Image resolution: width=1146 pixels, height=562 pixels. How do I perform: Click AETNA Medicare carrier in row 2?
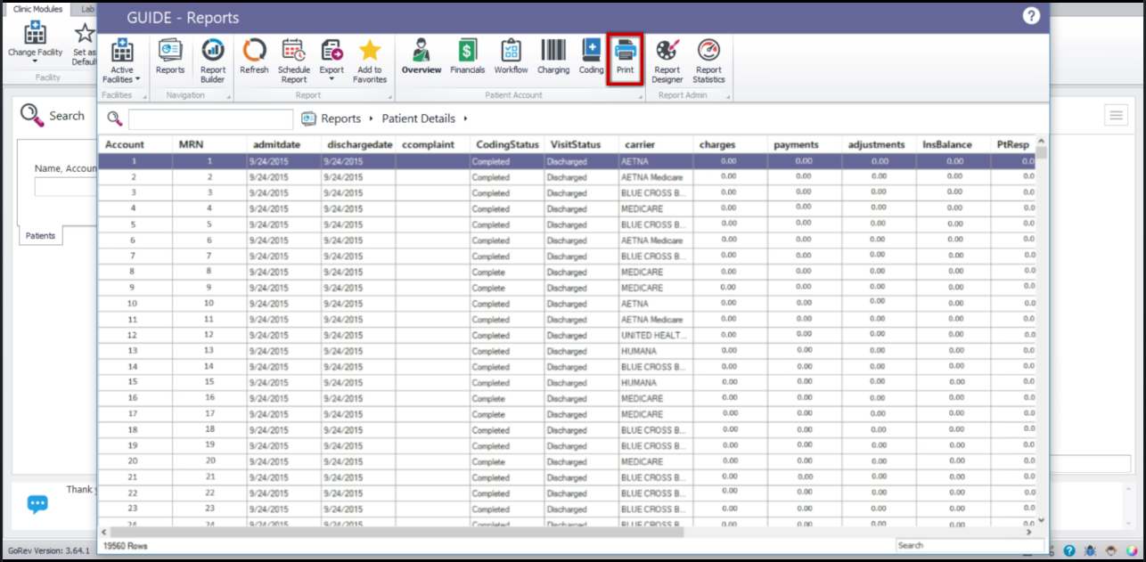[656, 177]
